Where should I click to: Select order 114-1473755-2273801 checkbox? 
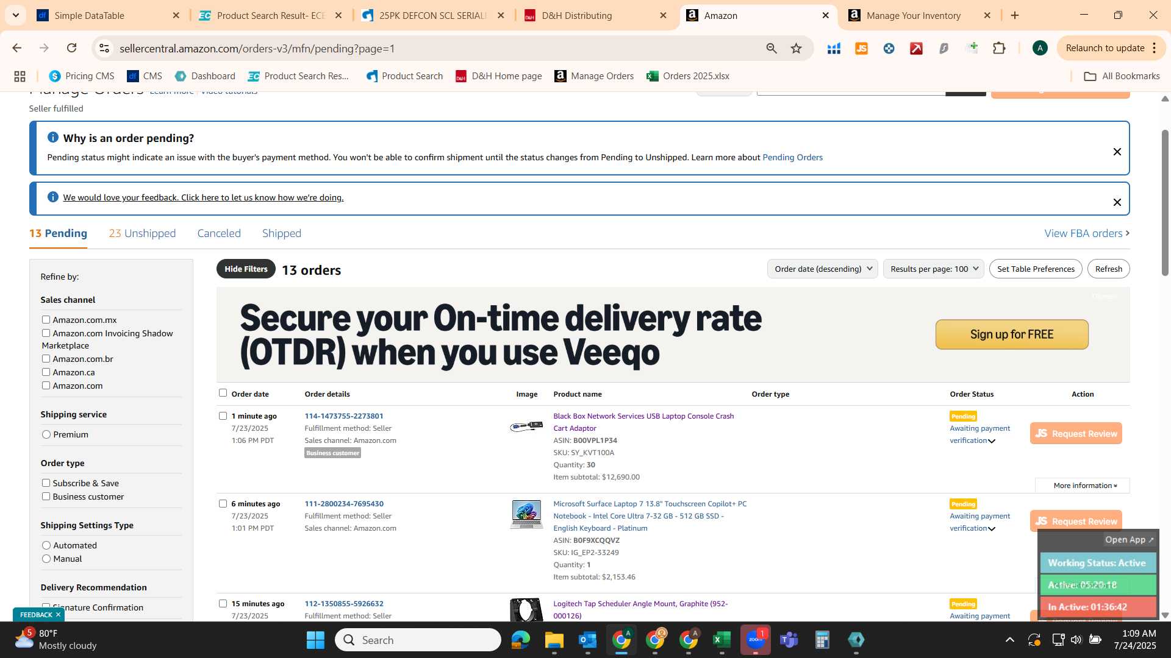[x=223, y=416]
